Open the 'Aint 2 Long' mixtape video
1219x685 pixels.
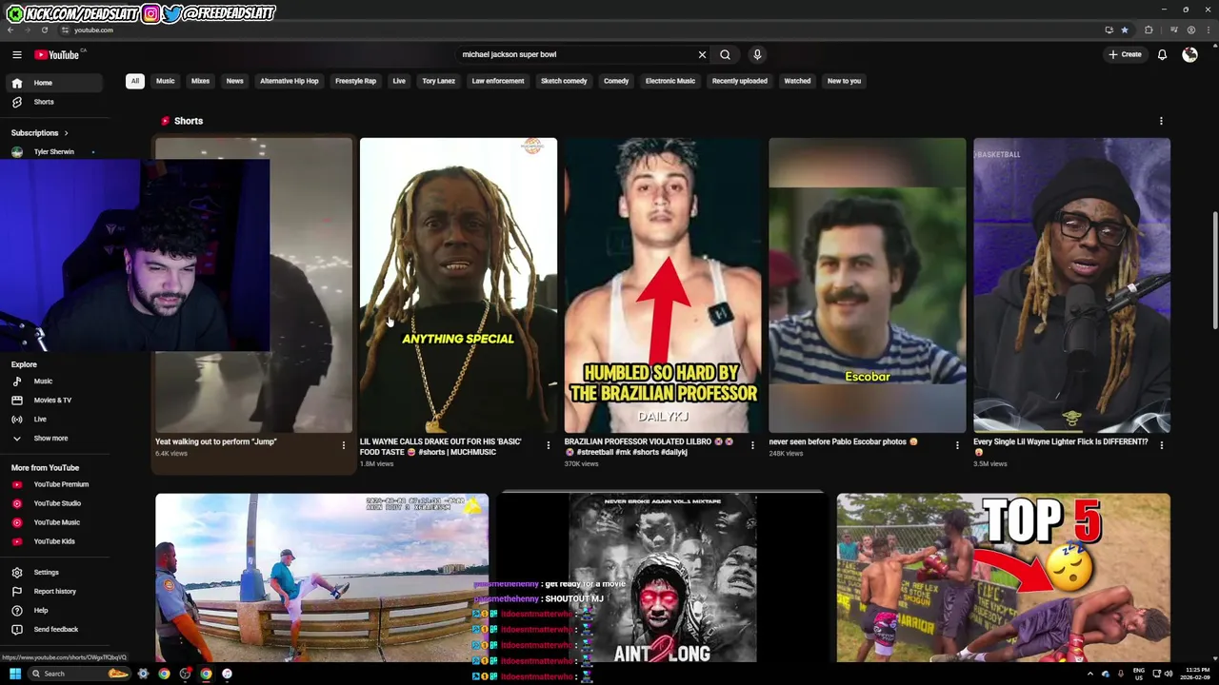click(663, 577)
